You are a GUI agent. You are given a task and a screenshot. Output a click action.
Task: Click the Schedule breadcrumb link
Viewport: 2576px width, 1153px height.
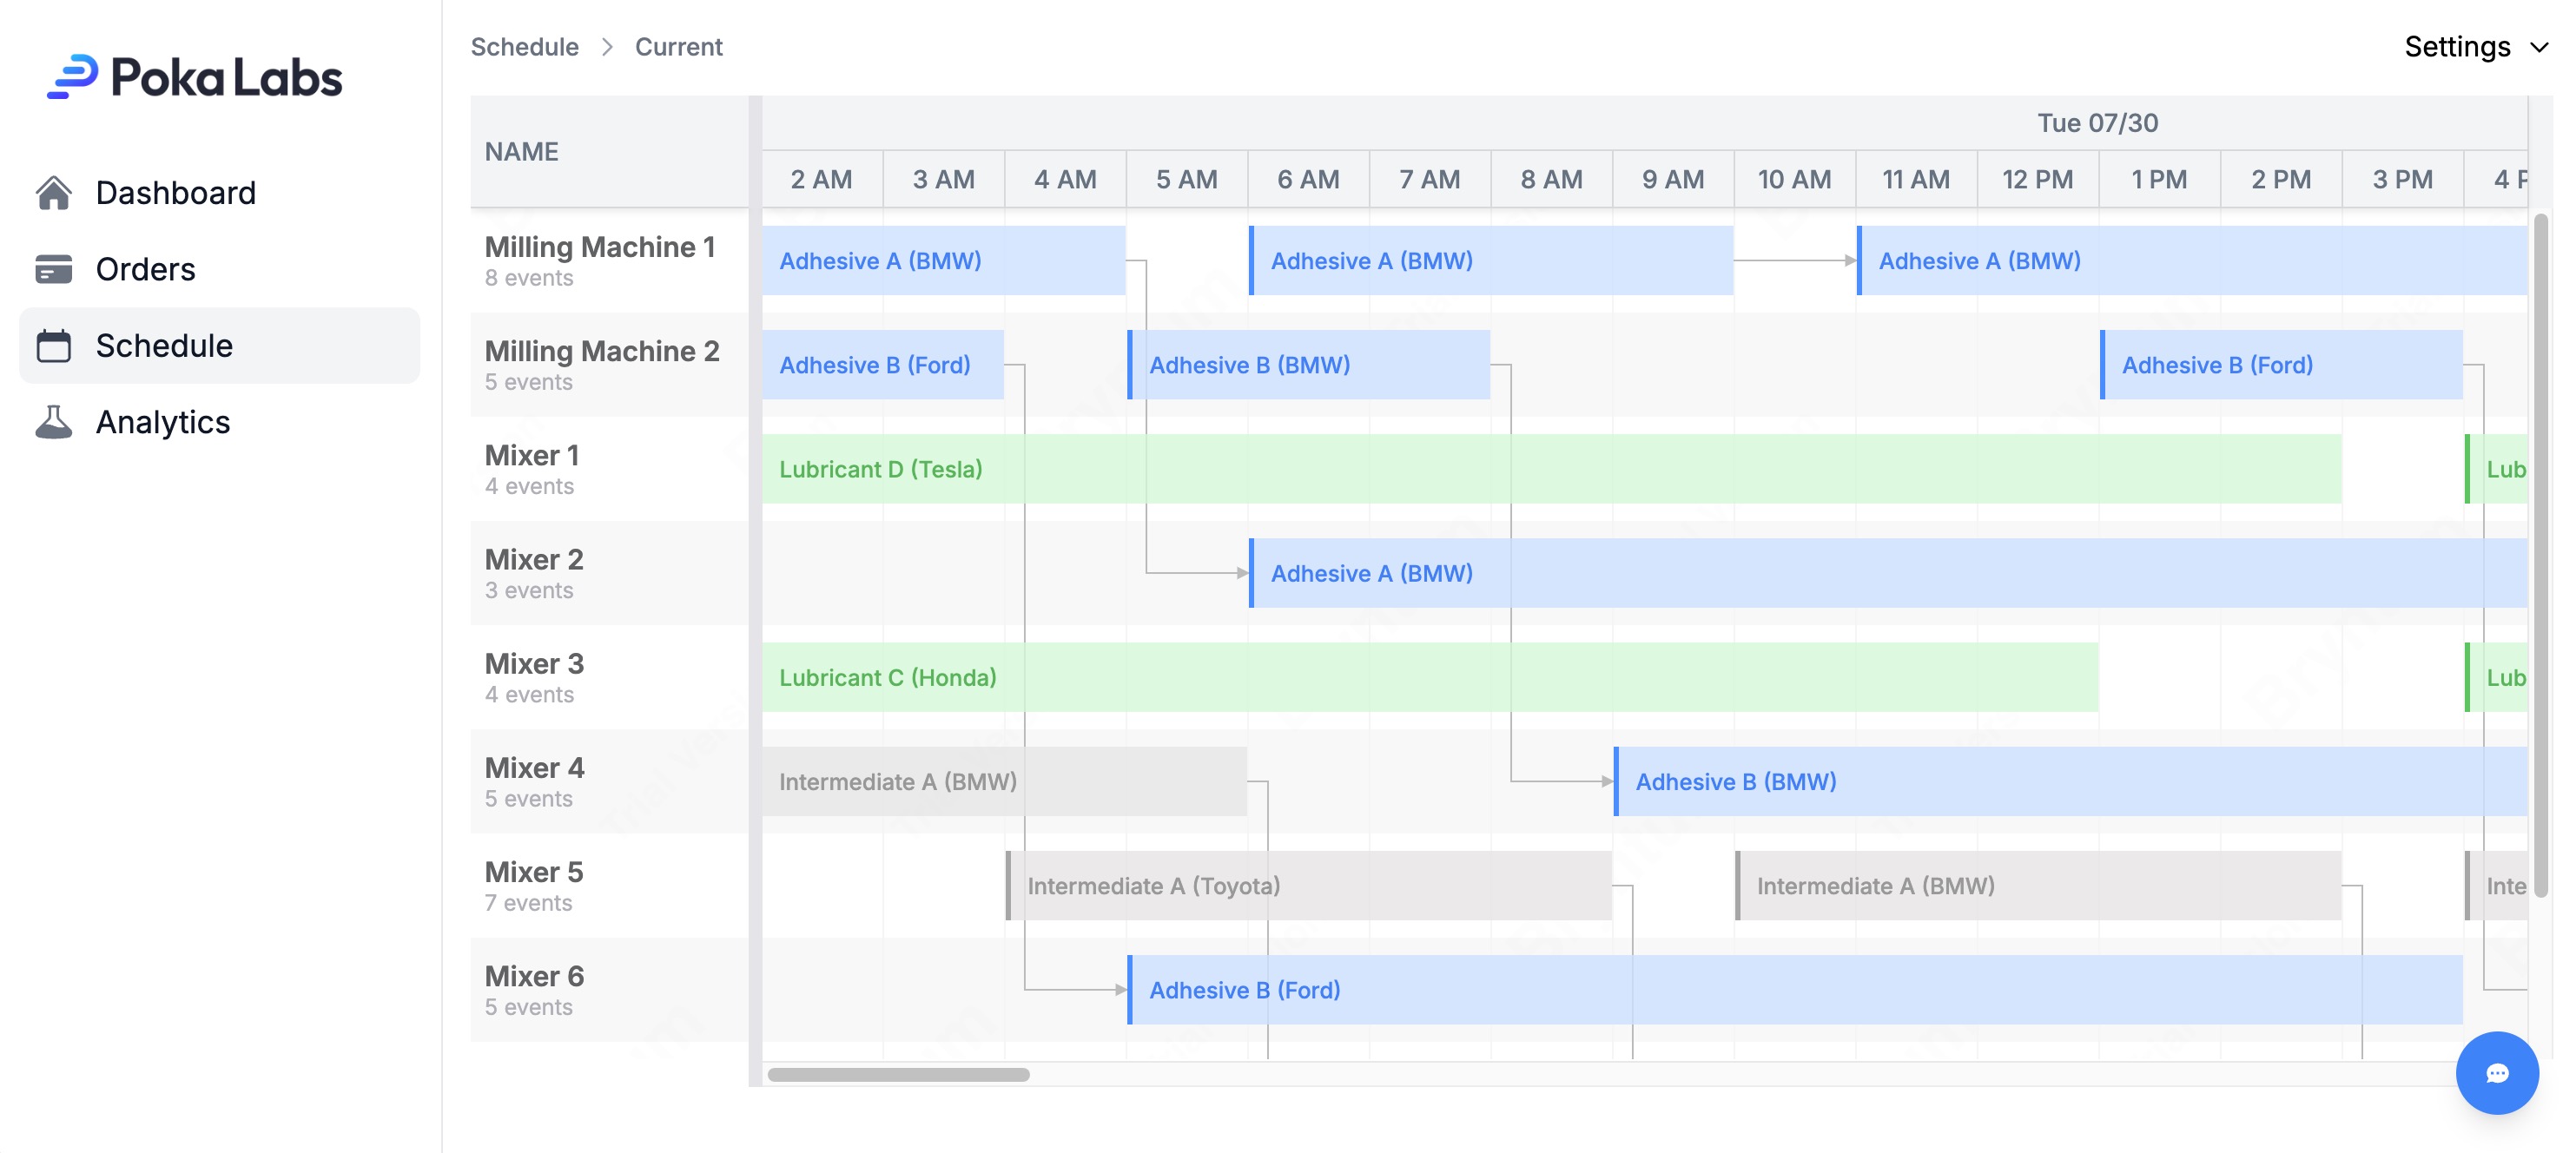(x=524, y=47)
